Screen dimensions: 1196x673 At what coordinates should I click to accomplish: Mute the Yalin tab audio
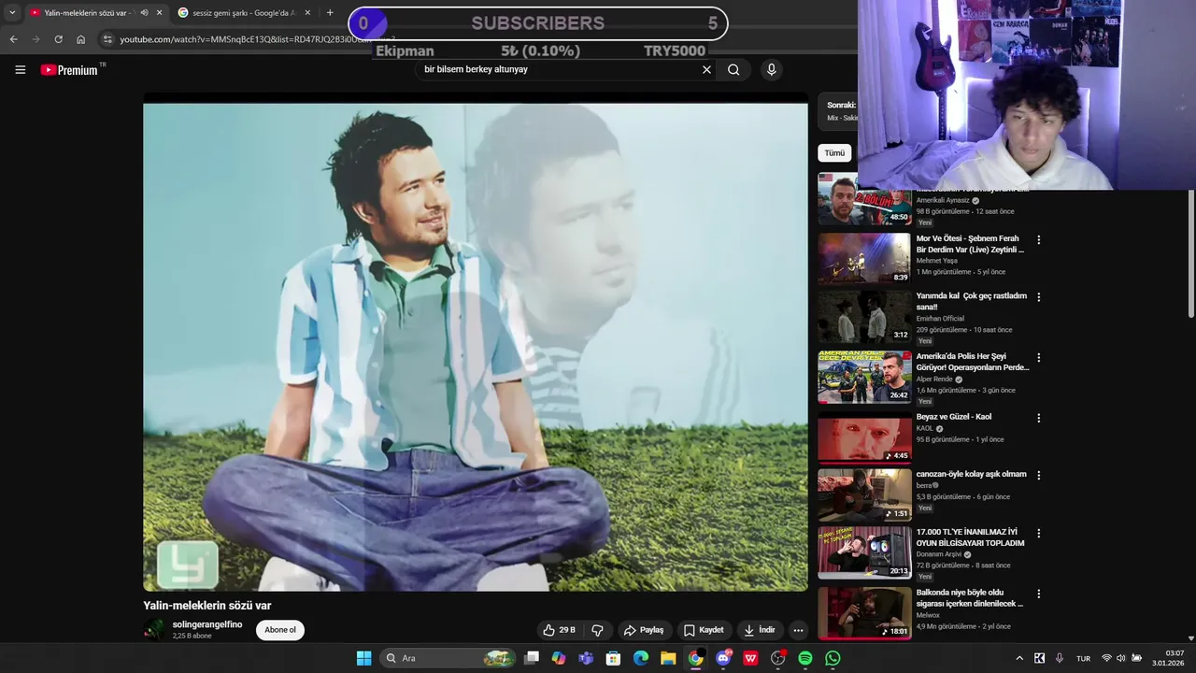click(x=144, y=12)
